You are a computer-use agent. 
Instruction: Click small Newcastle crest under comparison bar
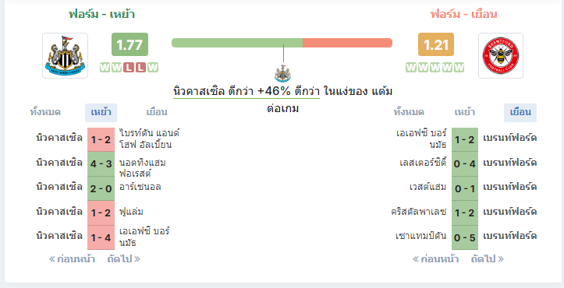click(282, 73)
